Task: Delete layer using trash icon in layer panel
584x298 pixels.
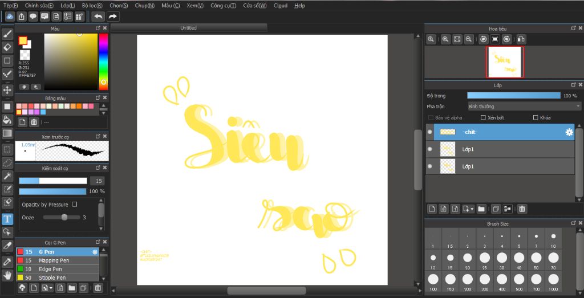Action: pyautogui.click(x=522, y=209)
